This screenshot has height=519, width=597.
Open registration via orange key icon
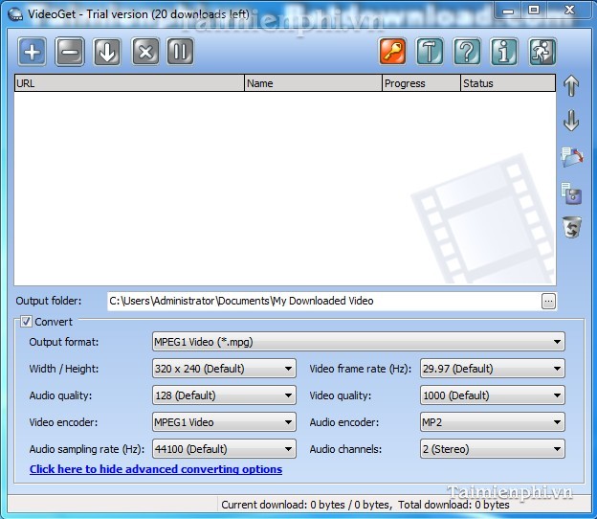point(392,52)
